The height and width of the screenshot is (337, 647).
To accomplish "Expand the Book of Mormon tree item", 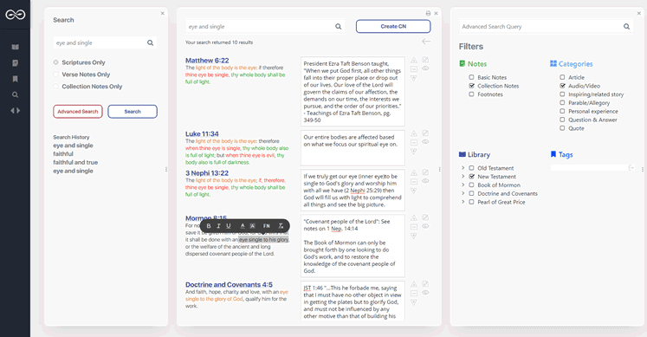I will 463,185.
